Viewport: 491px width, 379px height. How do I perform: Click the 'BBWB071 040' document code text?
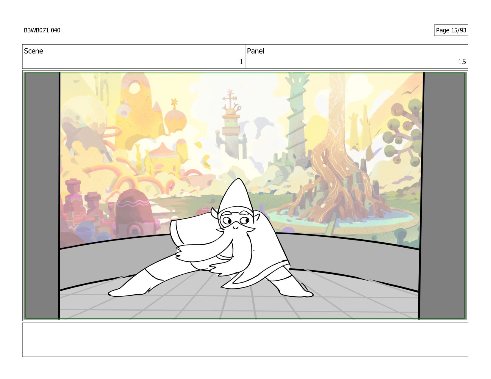(x=42, y=30)
